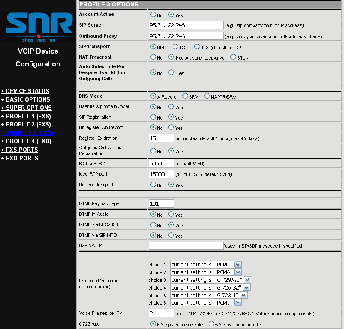Viewport: 344px width, 329px height.
Task: Click the Register Expiration field
Action: click(x=161, y=138)
